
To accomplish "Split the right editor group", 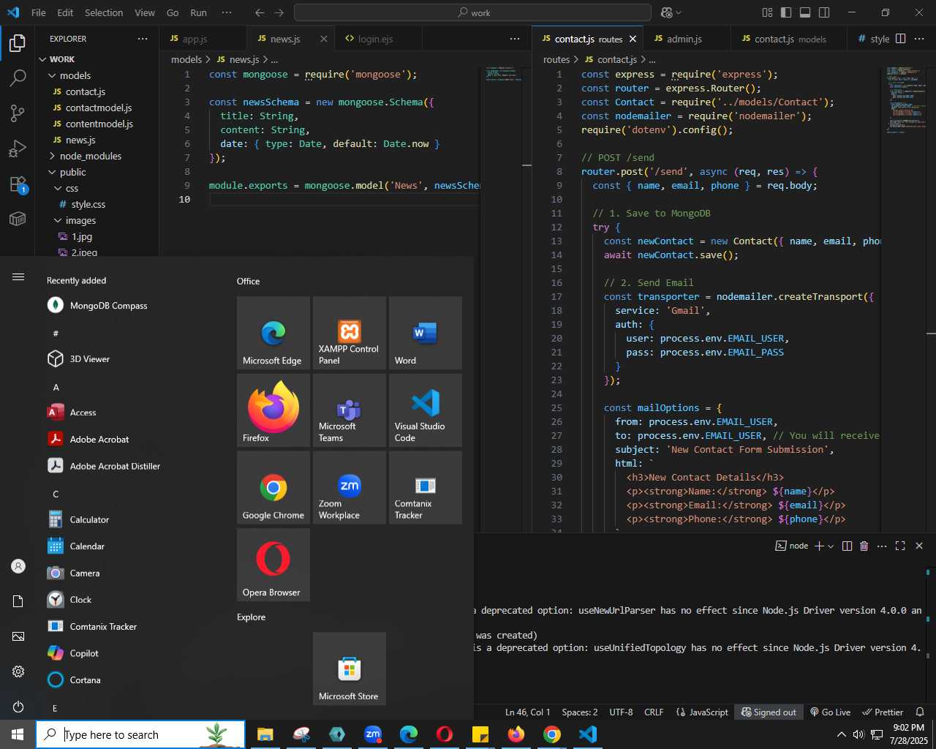I will [x=901, y=39].
